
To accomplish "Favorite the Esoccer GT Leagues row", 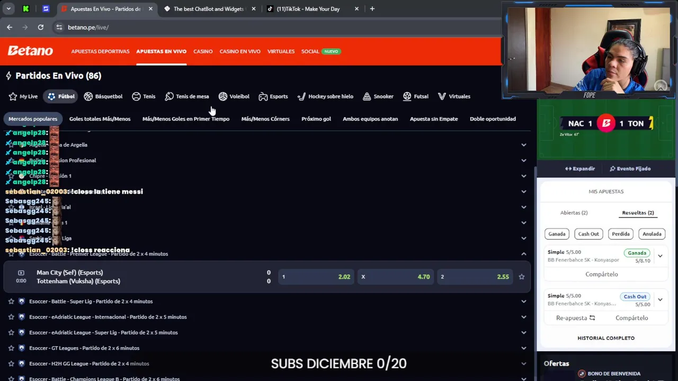I will point(11,348).
